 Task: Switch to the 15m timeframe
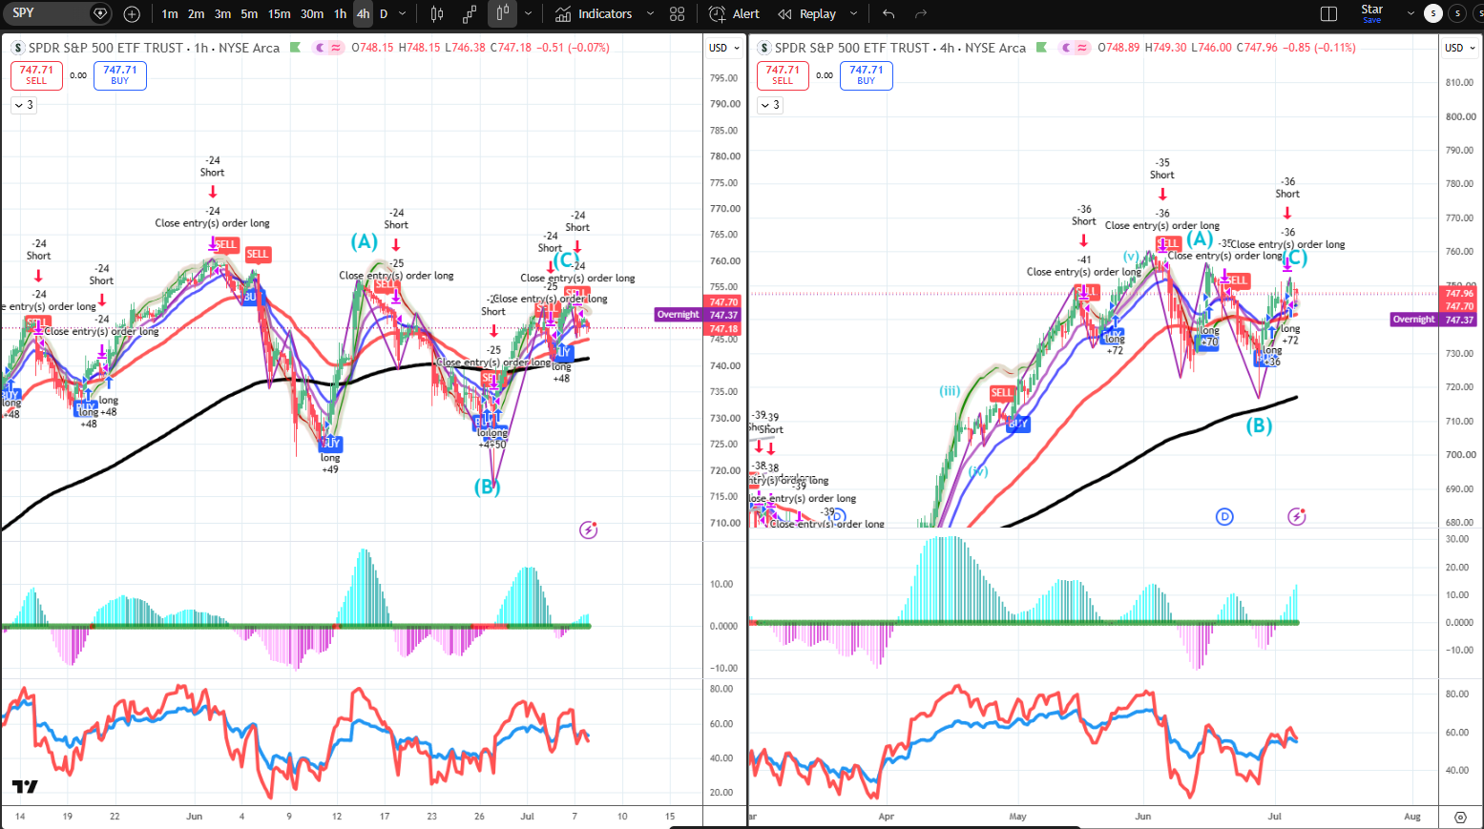point(279,13)
